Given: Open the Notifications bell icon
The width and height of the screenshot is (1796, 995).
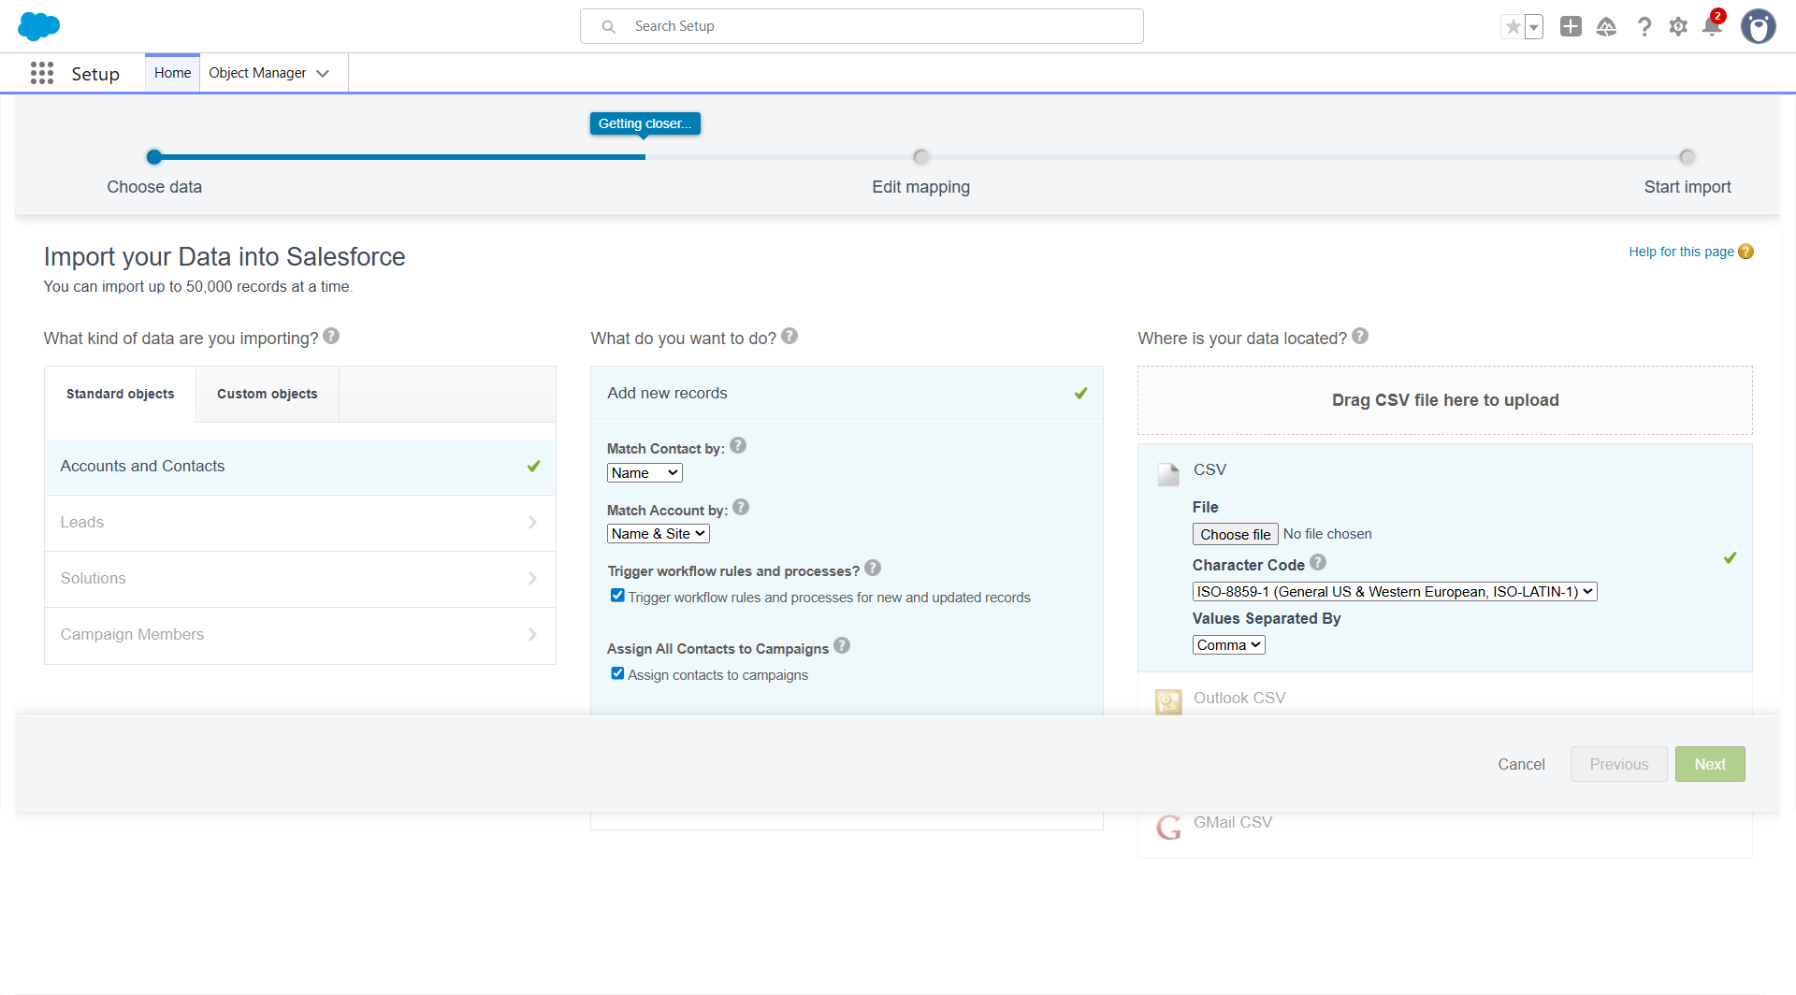Looking at the screenshot, I should 1712,26.
